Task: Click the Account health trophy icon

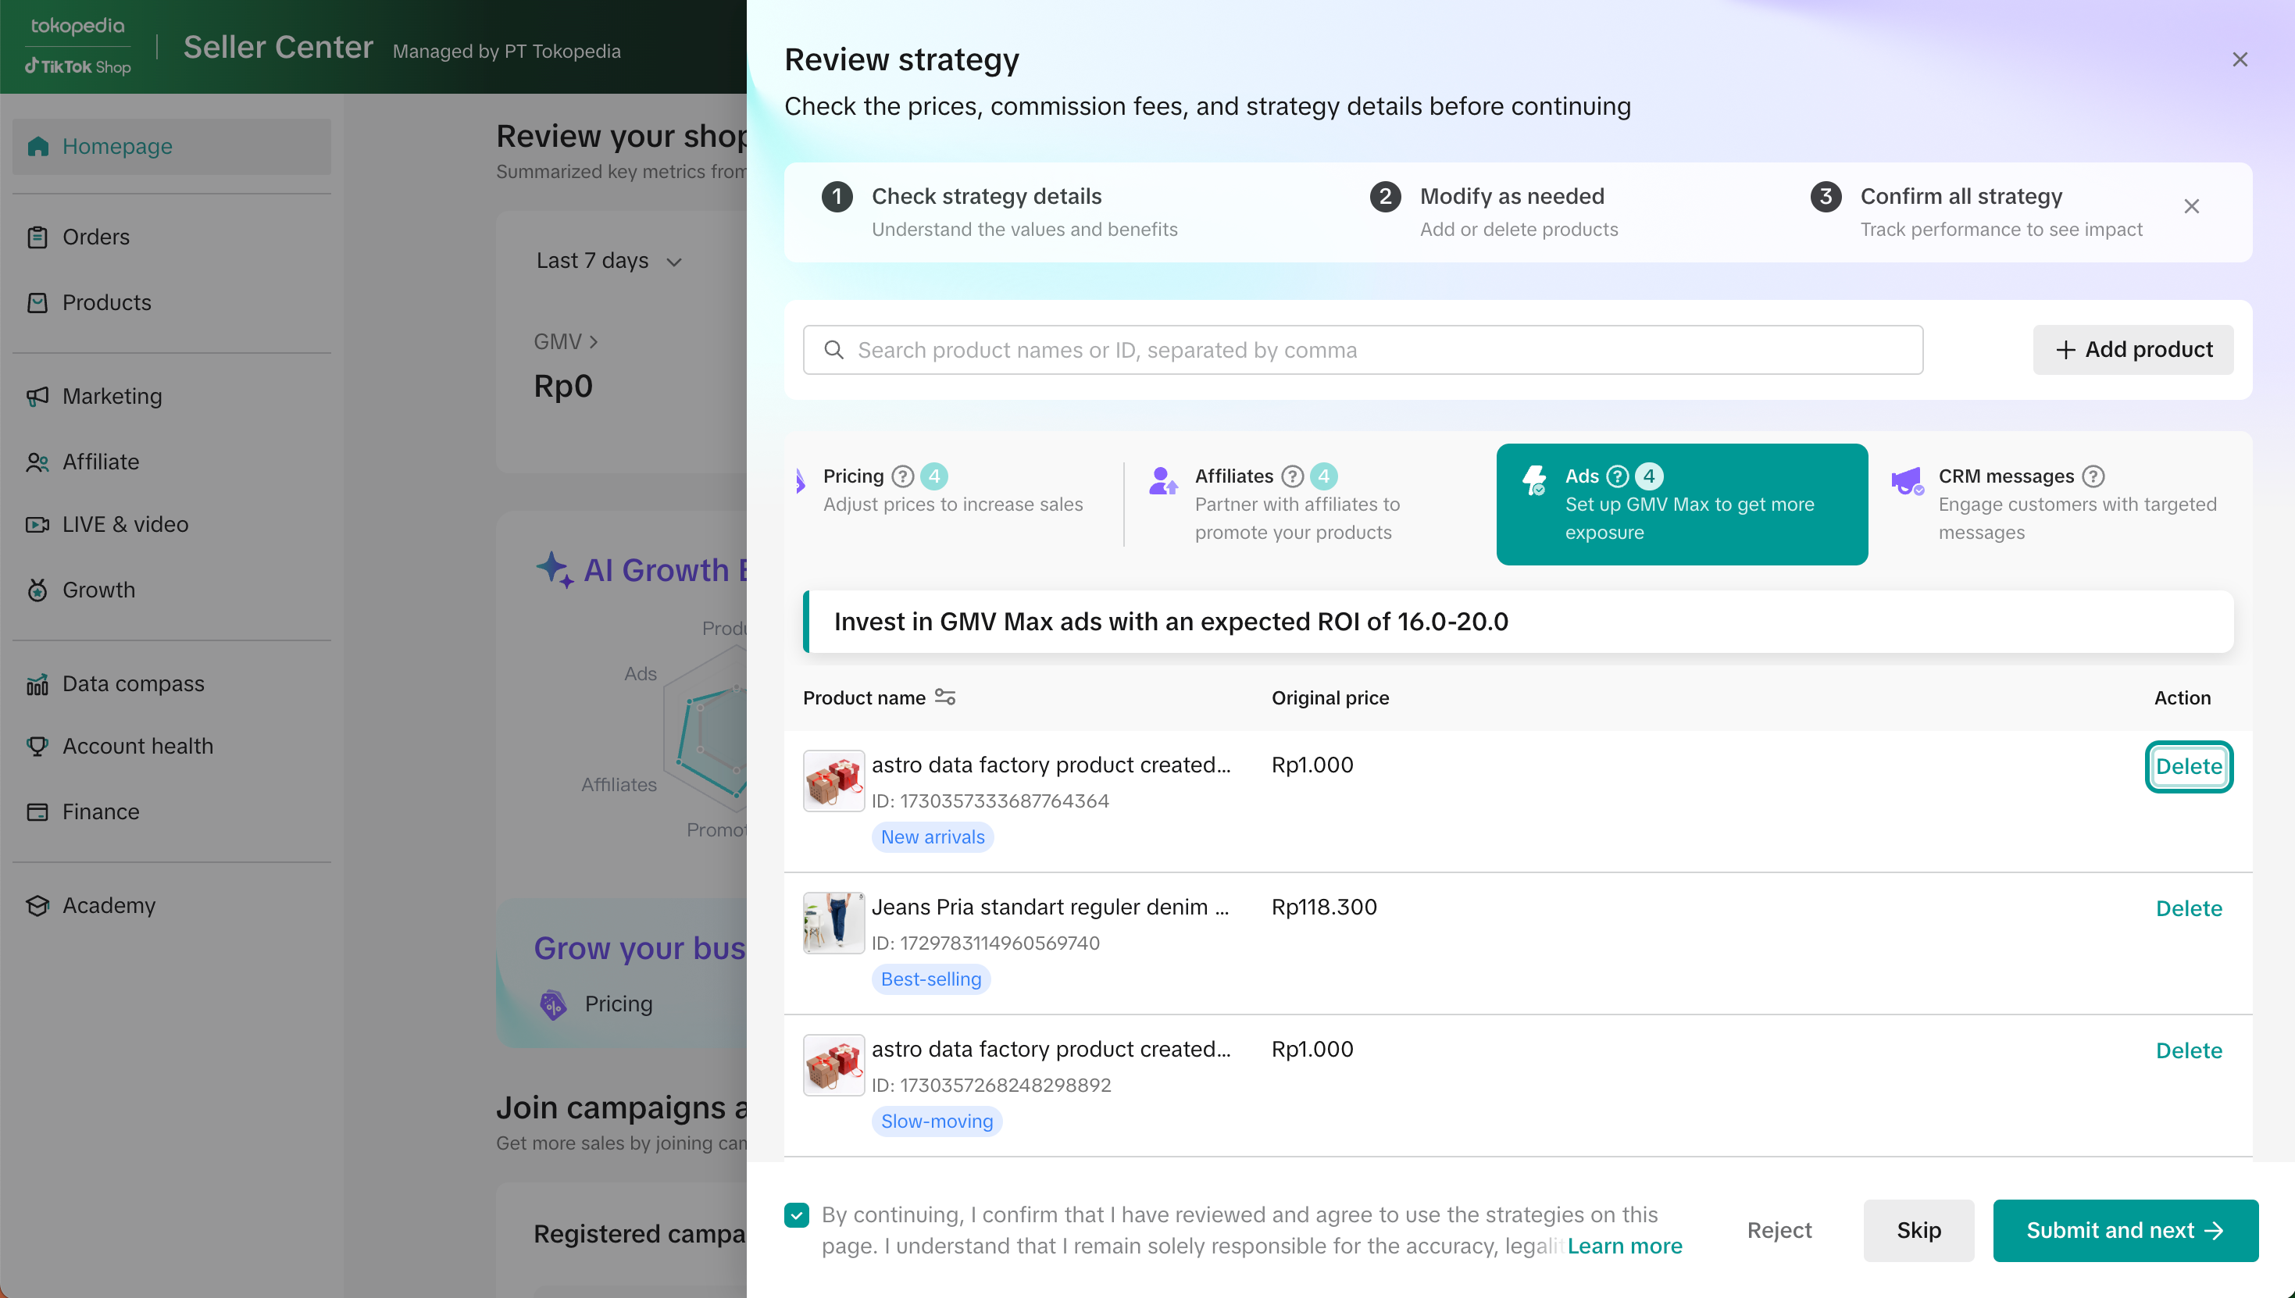Action: point(37,746)
